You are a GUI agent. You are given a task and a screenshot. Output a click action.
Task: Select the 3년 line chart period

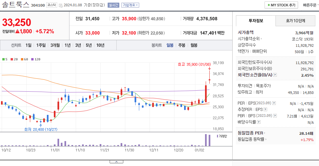[x=78, y=45]
